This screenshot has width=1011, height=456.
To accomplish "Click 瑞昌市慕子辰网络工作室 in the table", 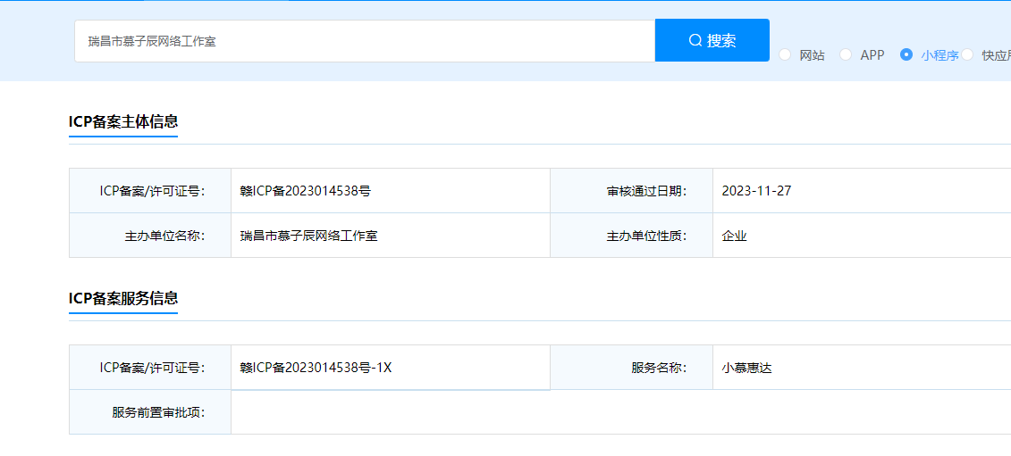I will [x=308, y=236].
